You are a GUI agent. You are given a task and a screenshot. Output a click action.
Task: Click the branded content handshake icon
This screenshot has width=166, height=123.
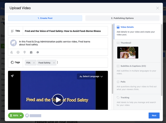pyautogui.click(x=31, y=52)
